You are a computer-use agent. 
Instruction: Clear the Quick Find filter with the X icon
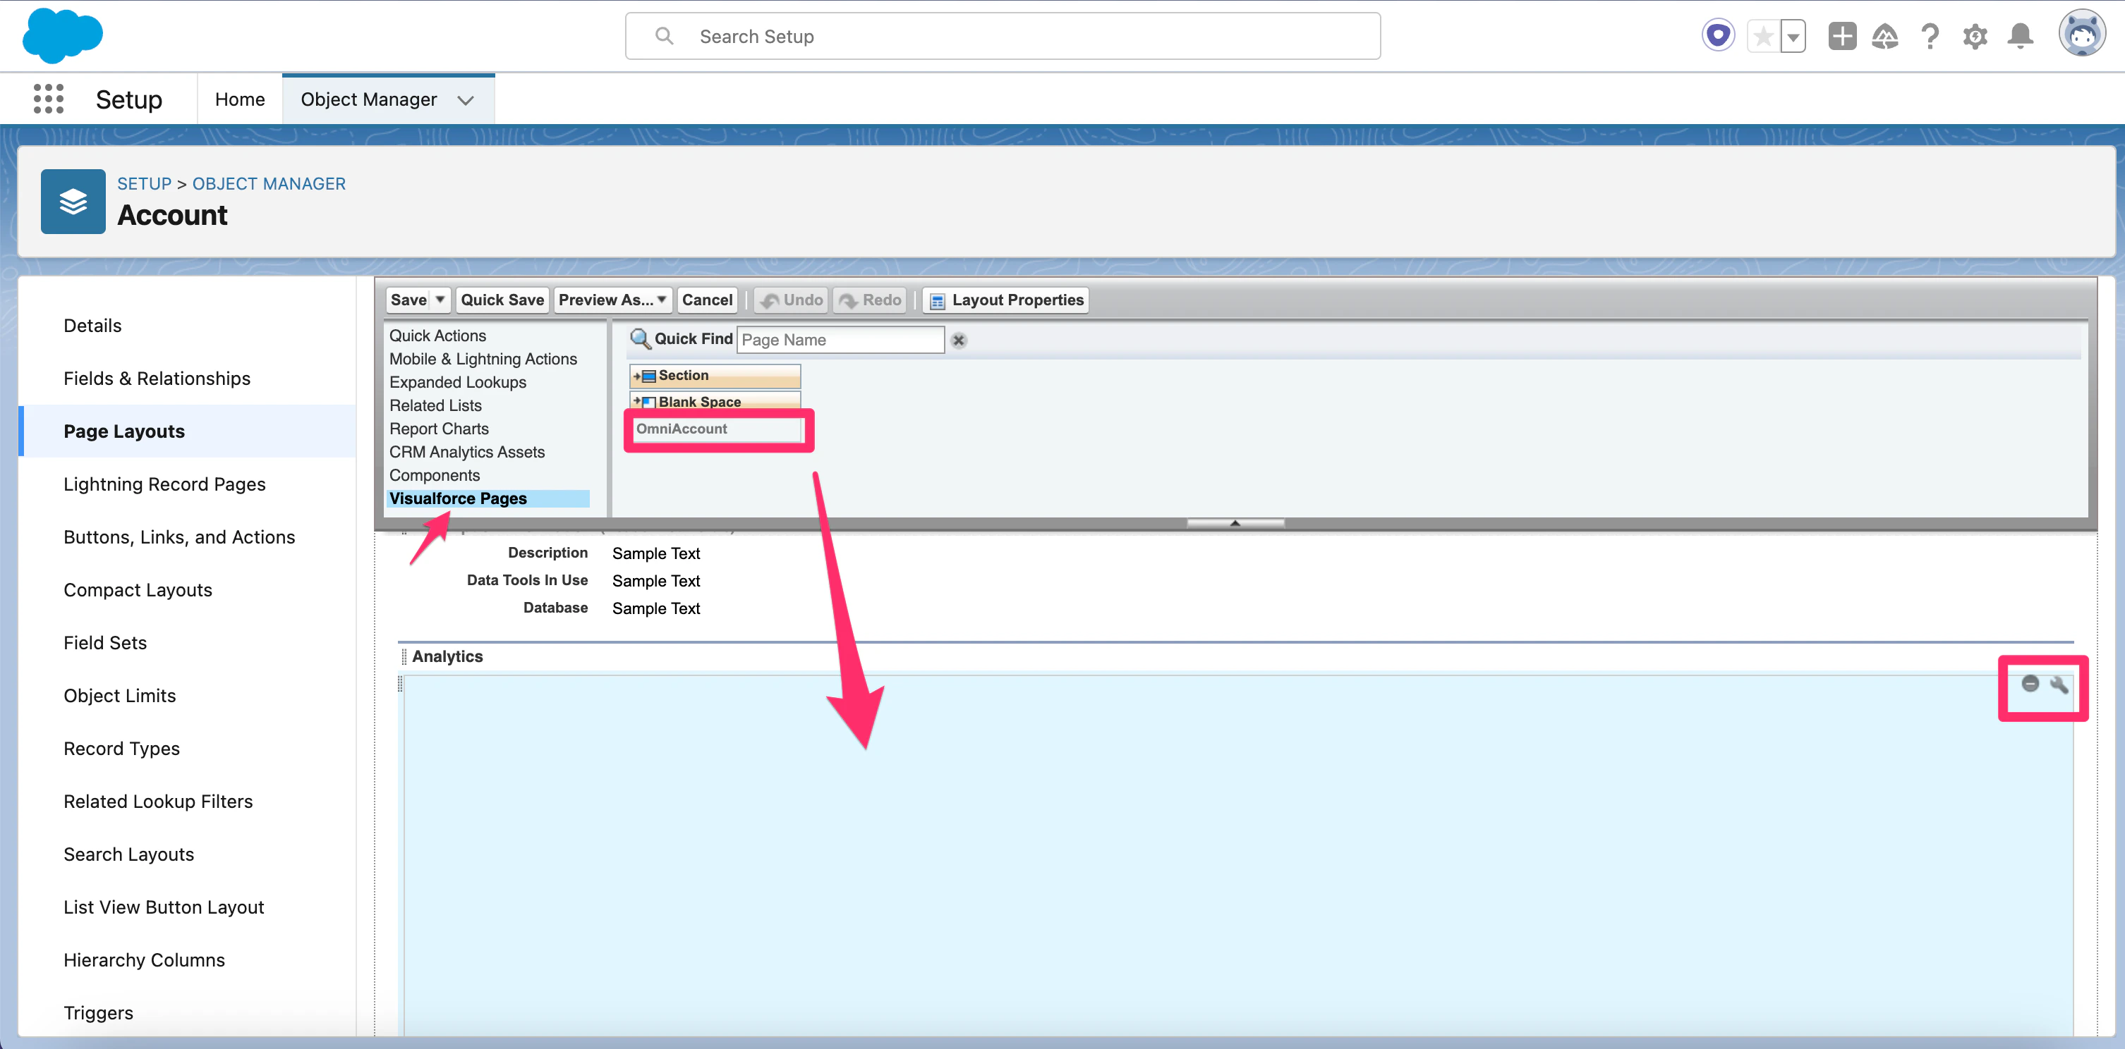coord(958,340)
